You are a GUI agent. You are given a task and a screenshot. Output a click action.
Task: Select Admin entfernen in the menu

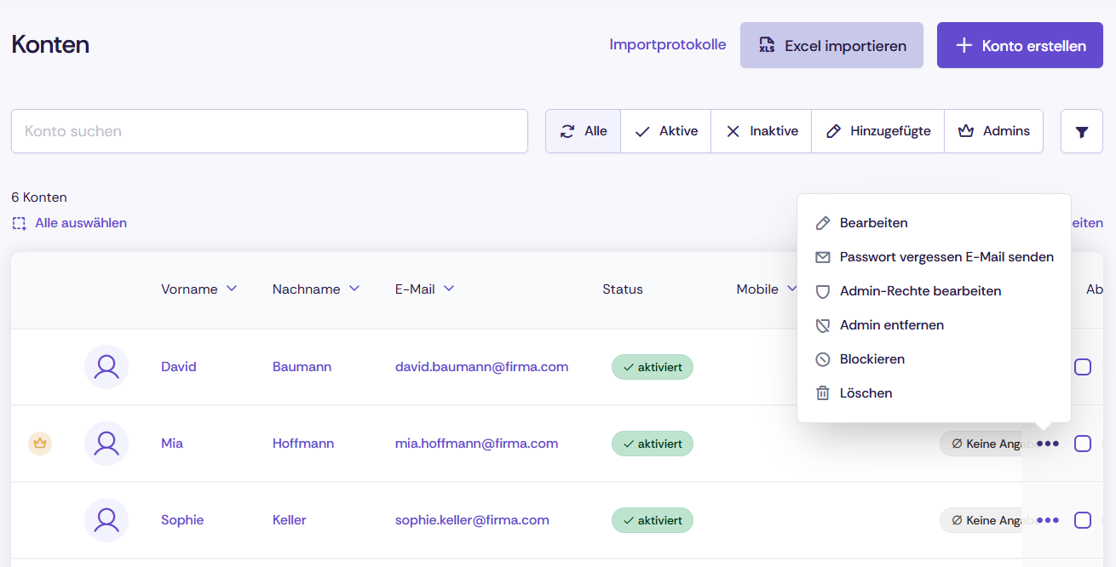(934, 325)
